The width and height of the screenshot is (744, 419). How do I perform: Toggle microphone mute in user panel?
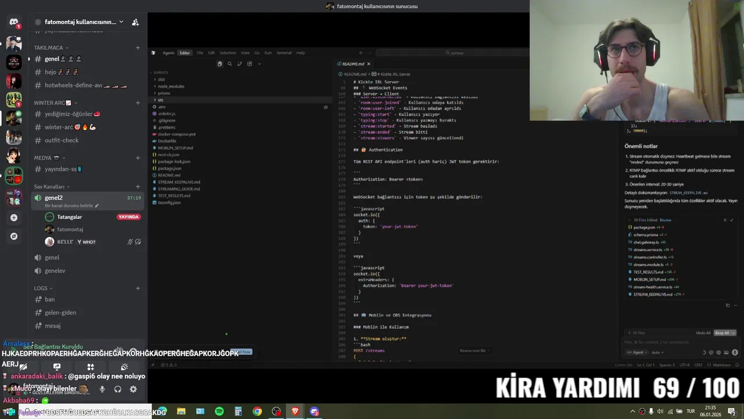[102, 389]
